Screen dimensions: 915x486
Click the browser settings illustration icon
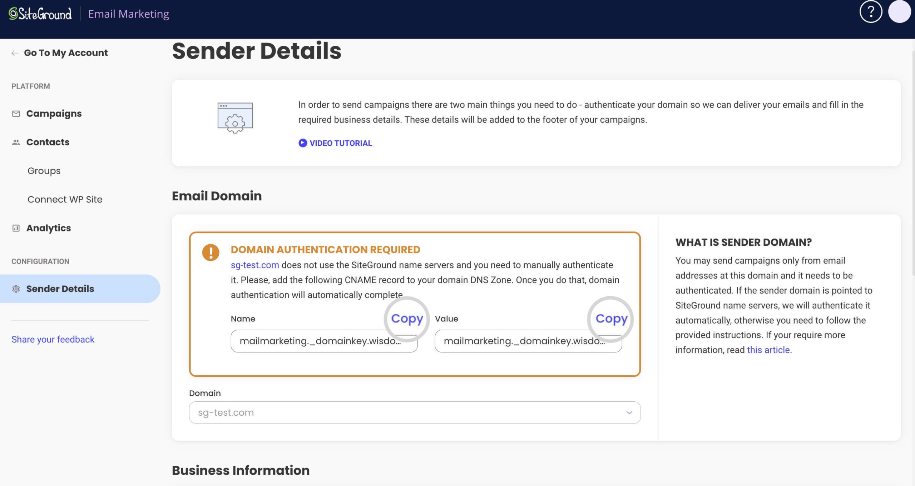click(235, 118)
